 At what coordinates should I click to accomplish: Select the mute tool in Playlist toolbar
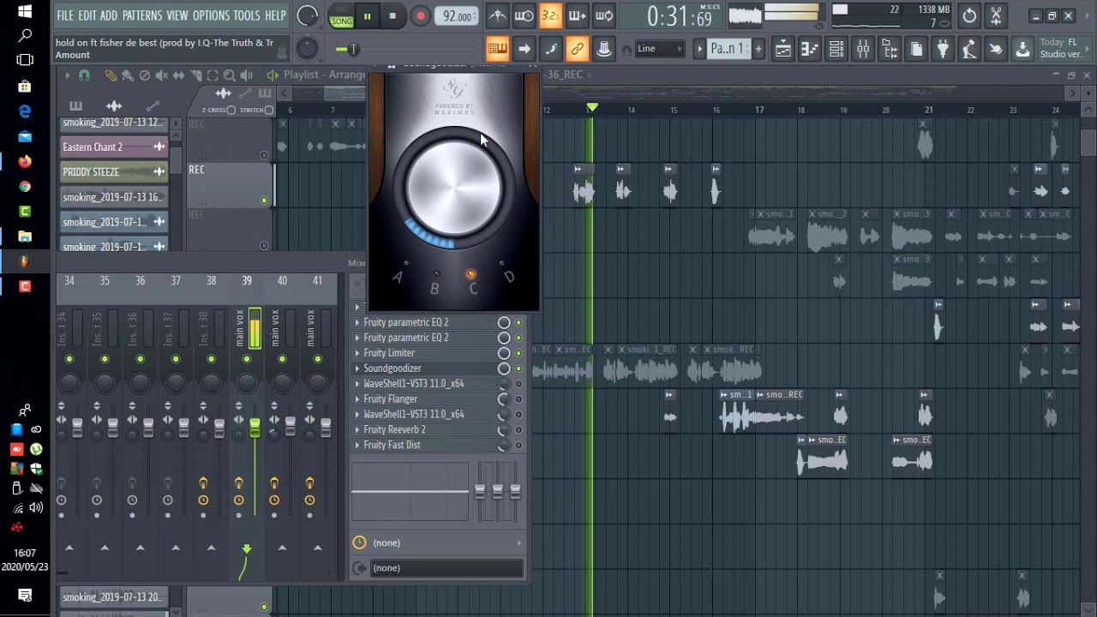tap(161, 75)
